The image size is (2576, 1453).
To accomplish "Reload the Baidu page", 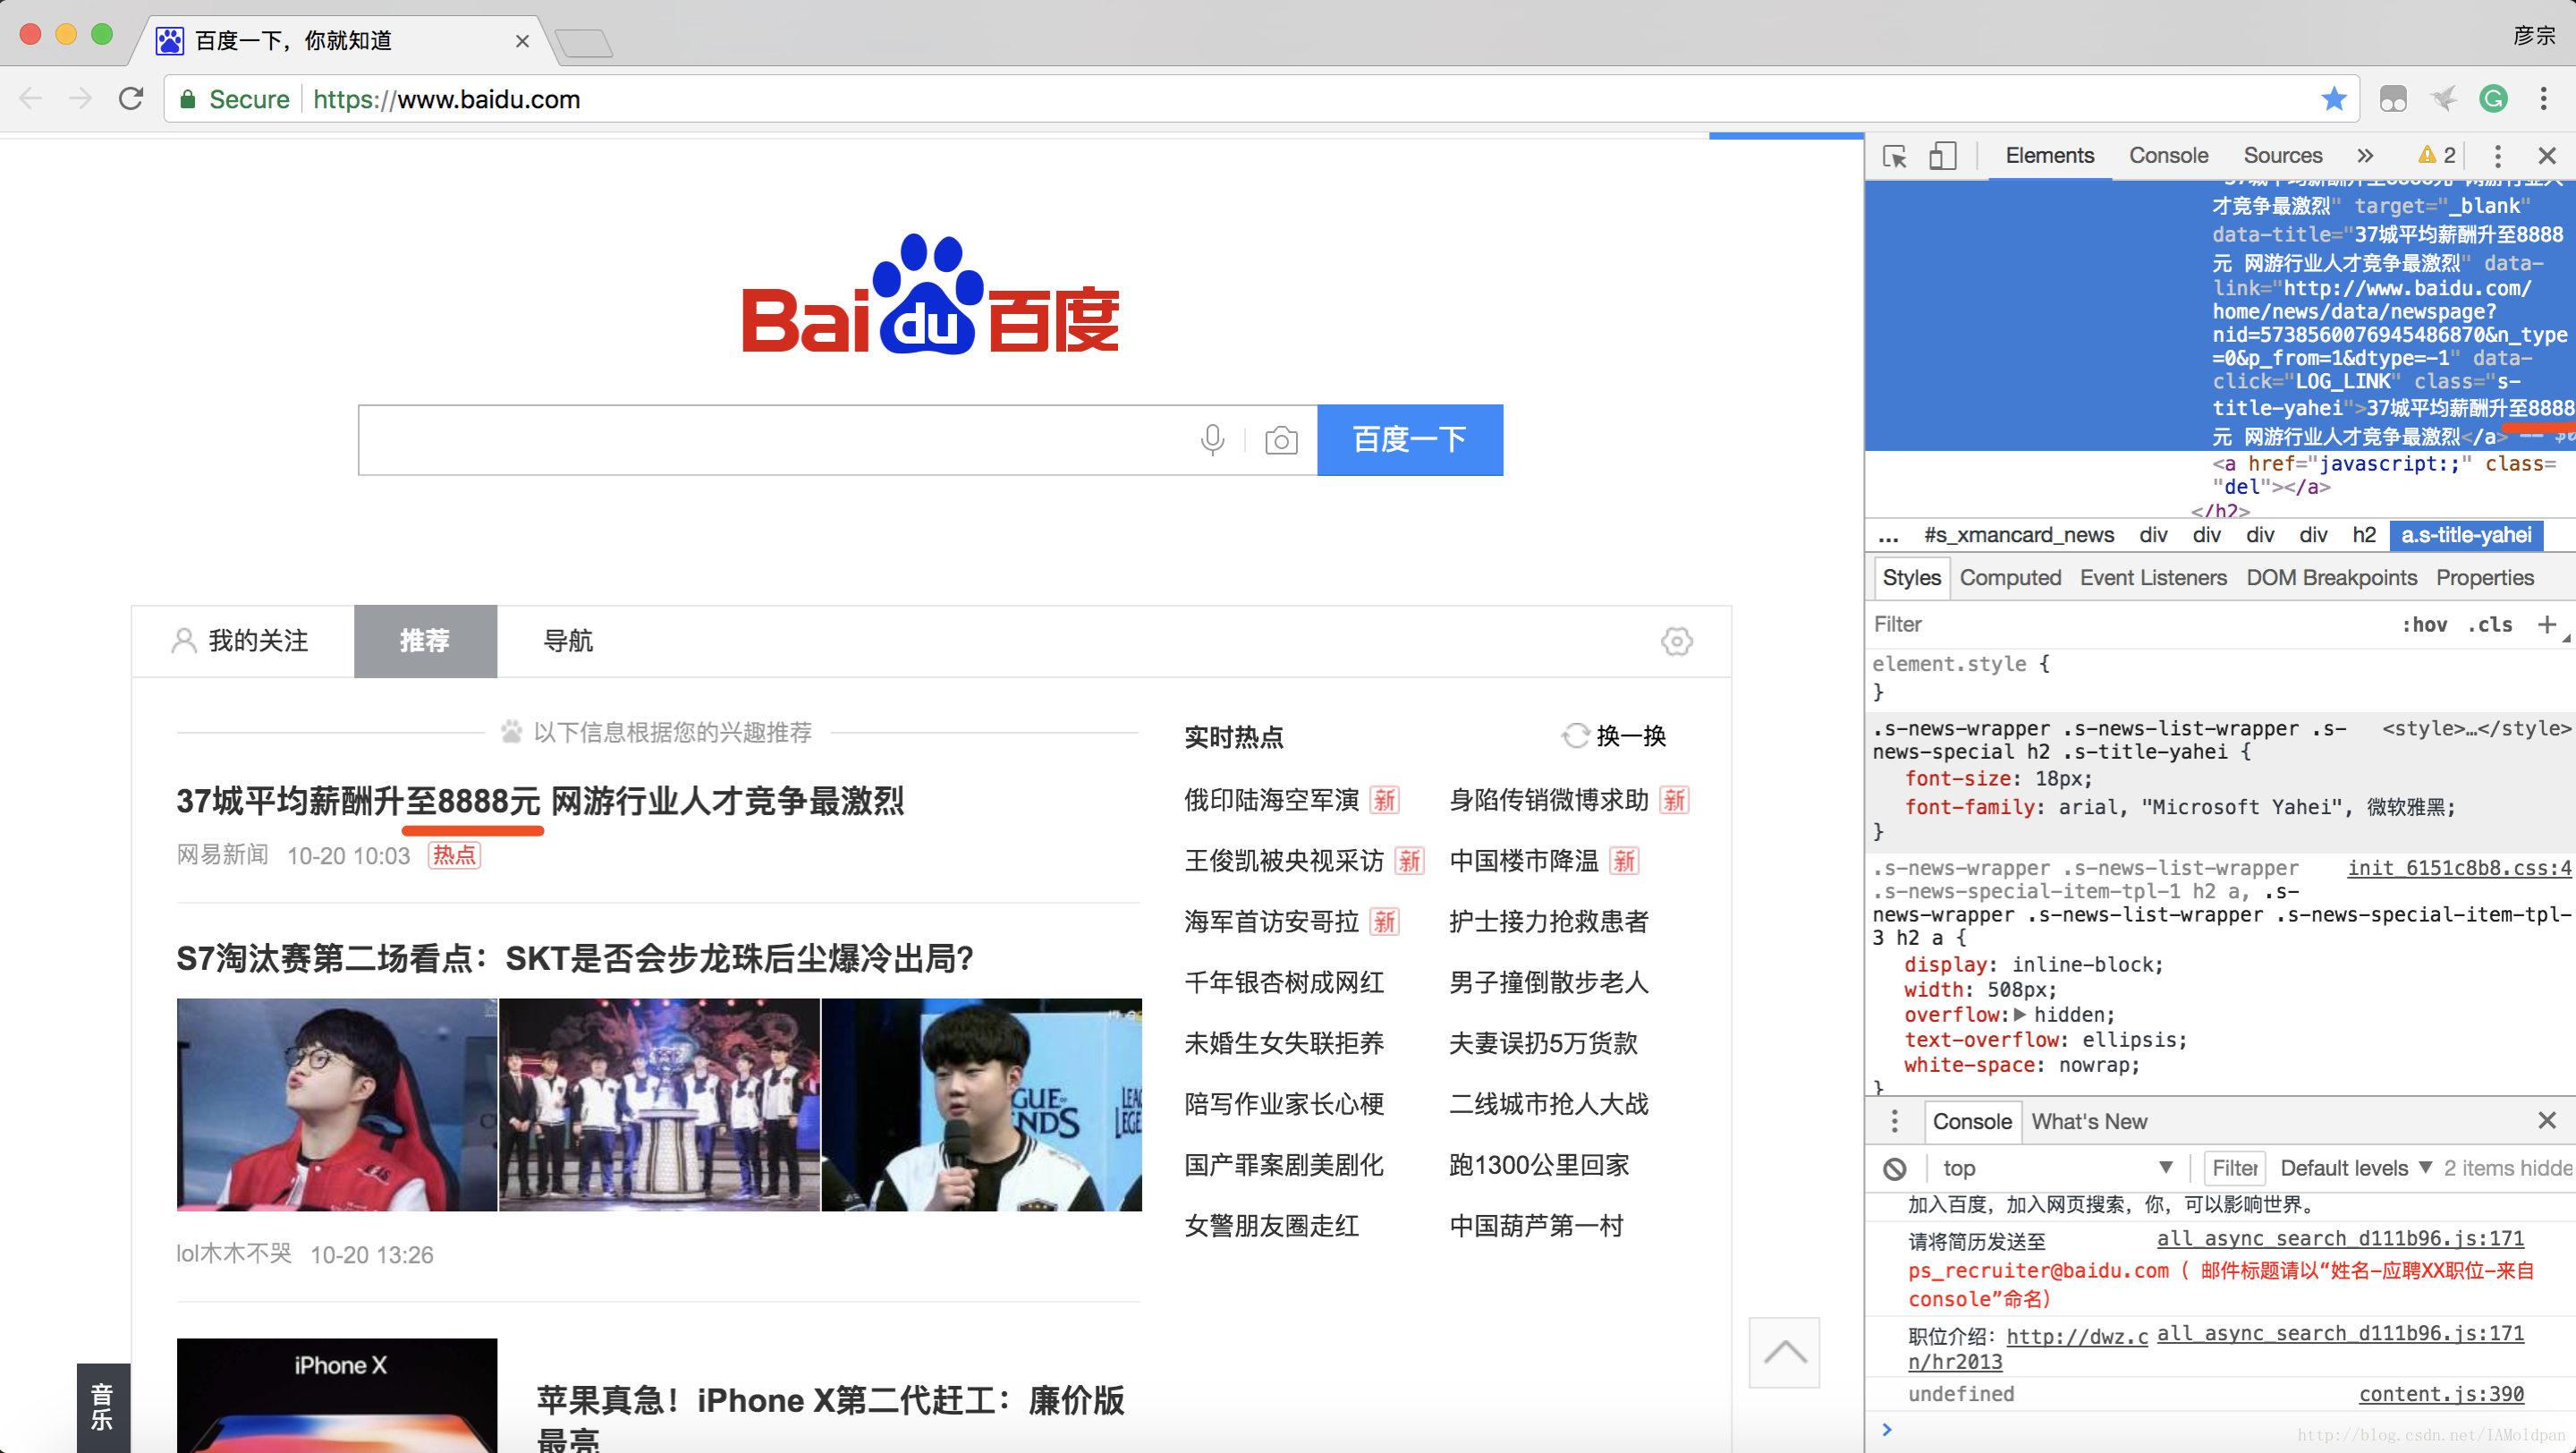I will coord(131,99).
